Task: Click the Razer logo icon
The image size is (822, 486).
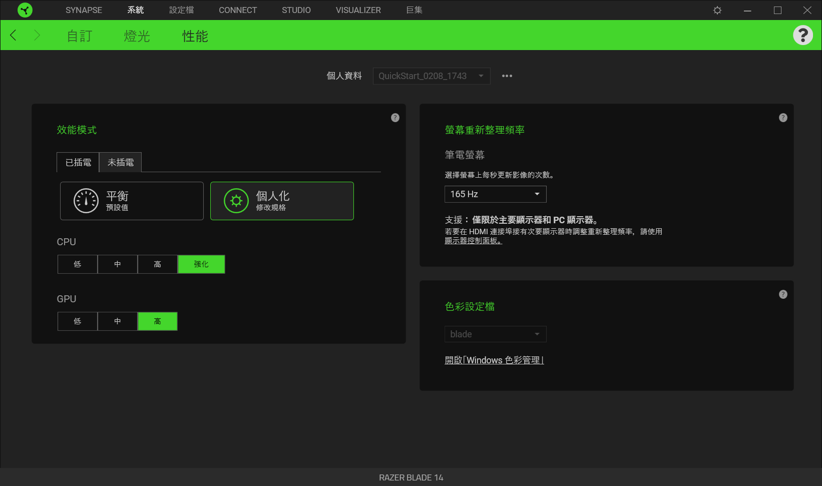Action: 25,10
